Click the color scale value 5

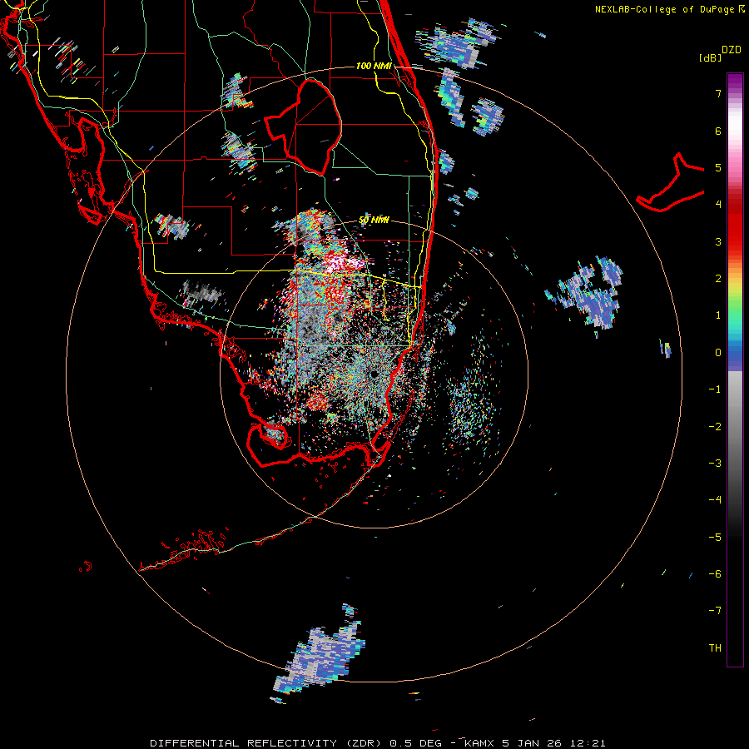click(717, 167)
